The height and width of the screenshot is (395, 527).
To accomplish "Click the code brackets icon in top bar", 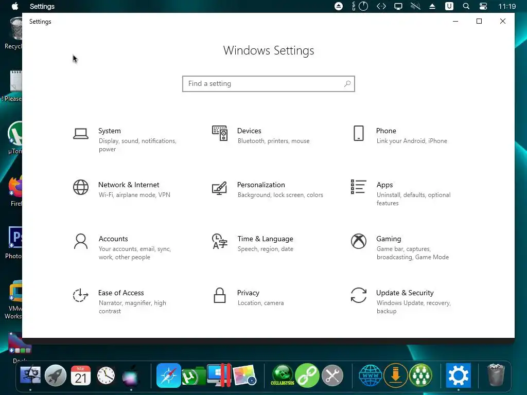I will pos(381,6).
